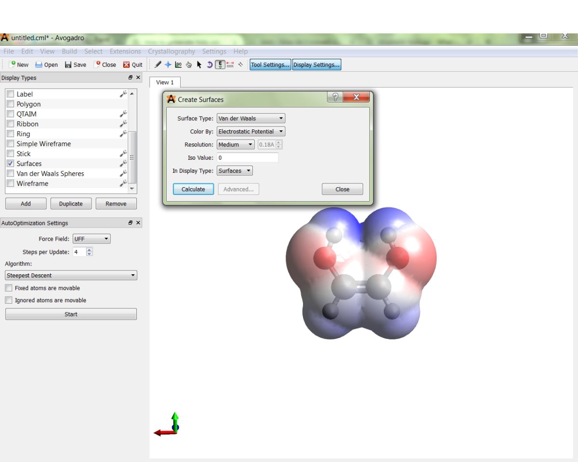Enable the Polygon display type
The image size is (578, 462).
pyautogui.click(x=11, y=104)
